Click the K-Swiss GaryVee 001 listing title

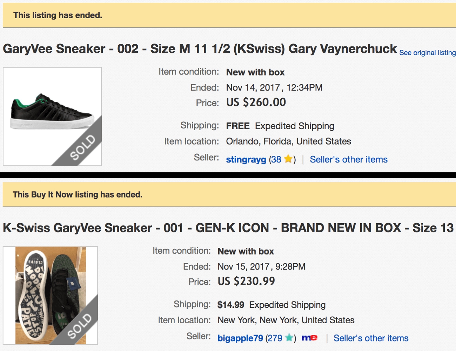(x=228, y=228)
